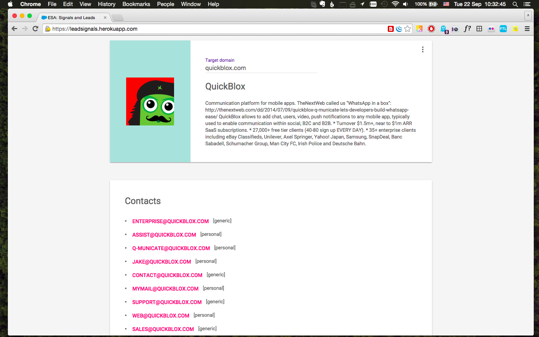Click the SALES@QUICKBLOX.COM email link
Image resolution: width=539 pixels, height=337 pixels.
tap(163, 329)
